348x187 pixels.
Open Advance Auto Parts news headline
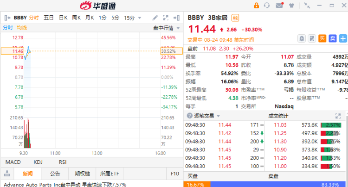(x=65, y=185)
